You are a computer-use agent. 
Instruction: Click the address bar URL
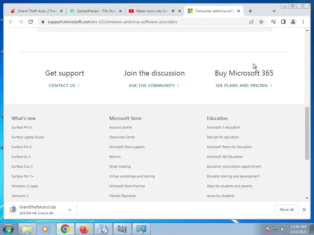pyautogui.click(x=112, y=22)
